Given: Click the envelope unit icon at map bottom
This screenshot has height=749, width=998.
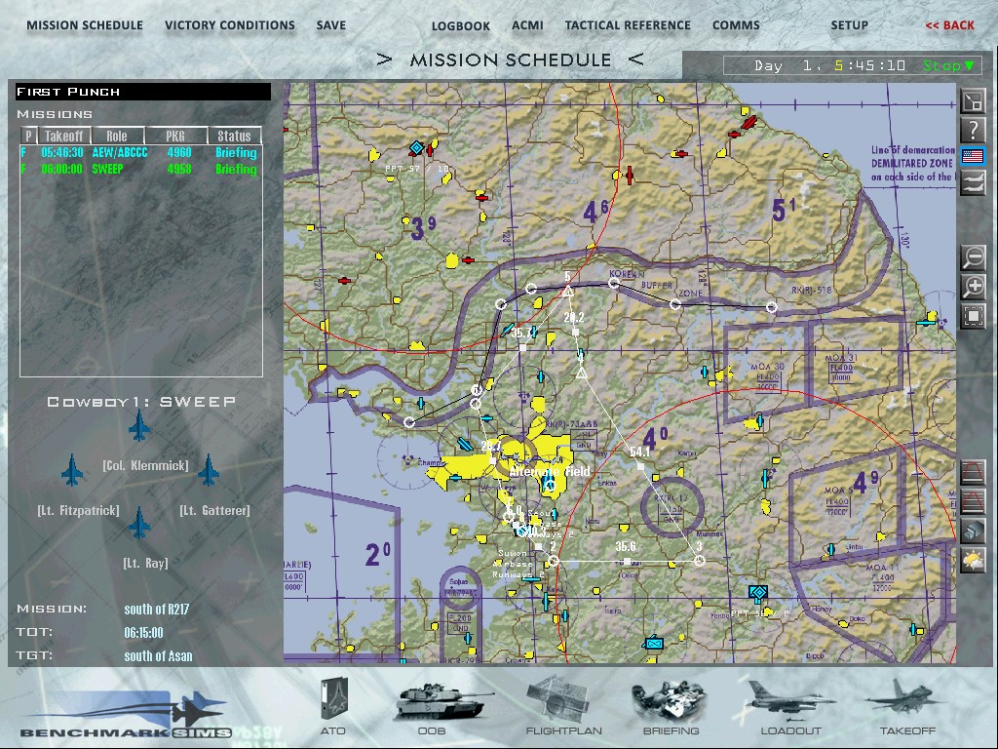Looking at the screenshot, I should pyautogui.click(x=654, y=644).
